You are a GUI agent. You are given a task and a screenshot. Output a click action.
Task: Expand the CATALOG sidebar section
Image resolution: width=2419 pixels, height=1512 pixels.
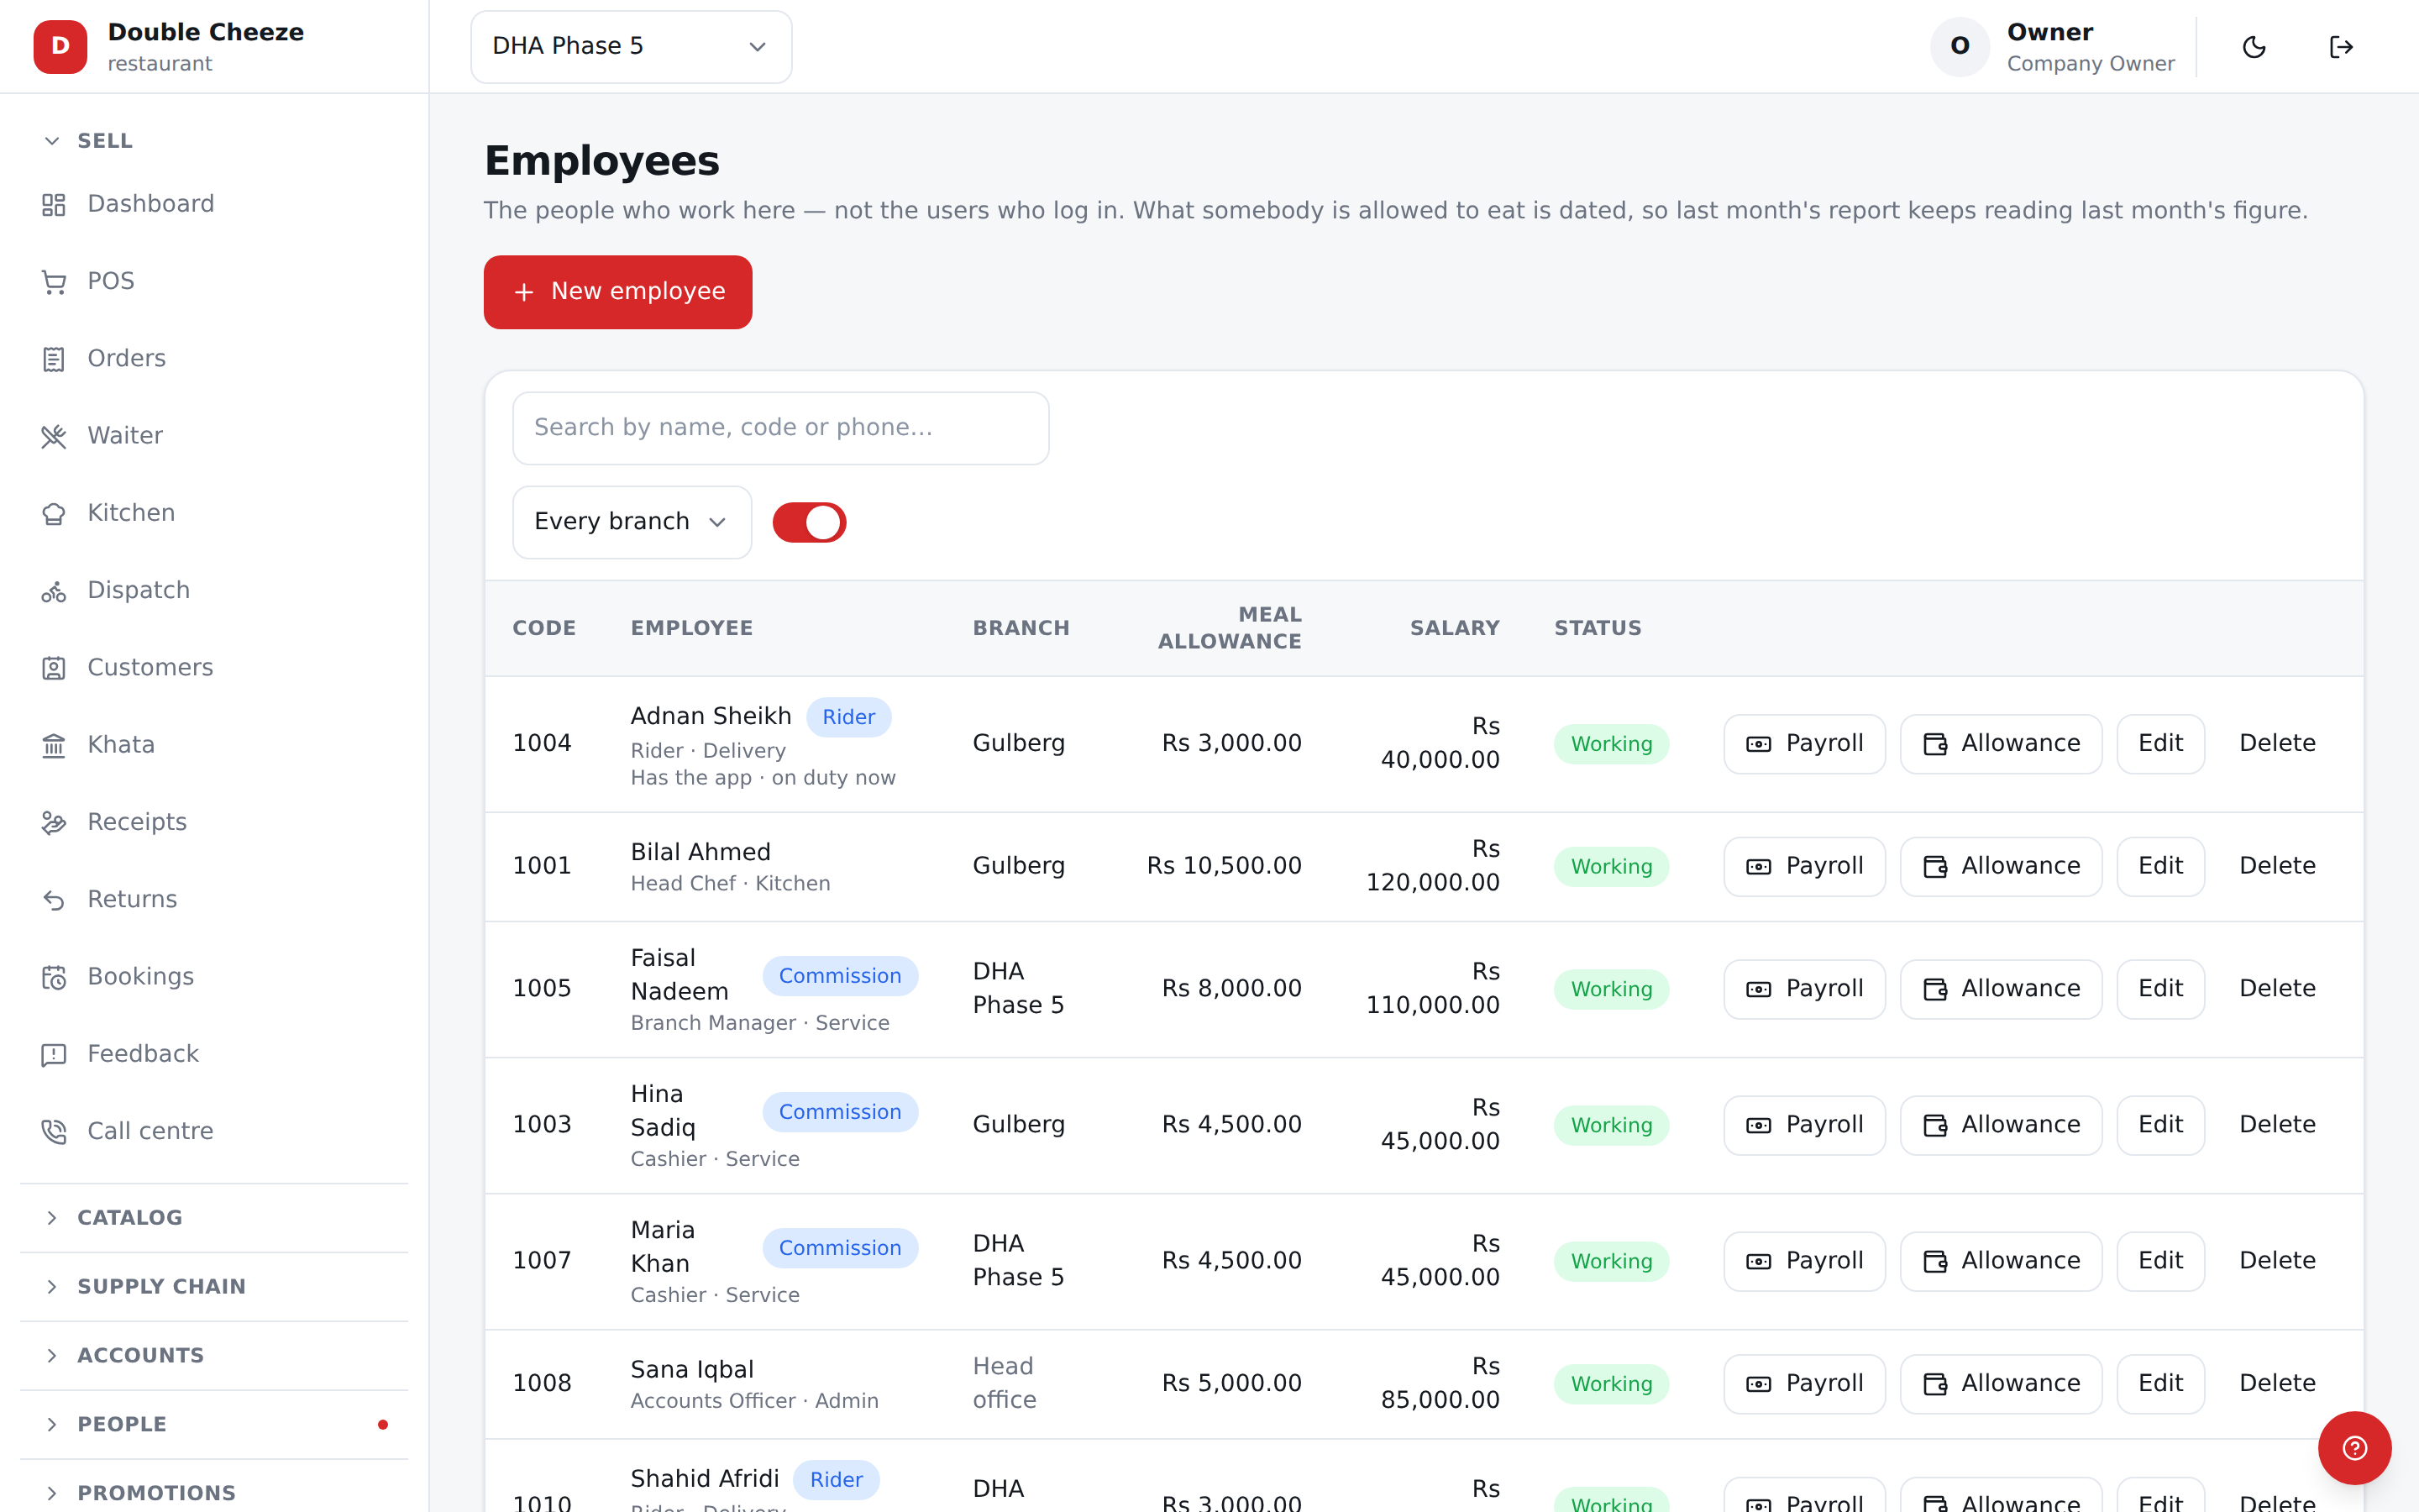(x=214, y=1218)
